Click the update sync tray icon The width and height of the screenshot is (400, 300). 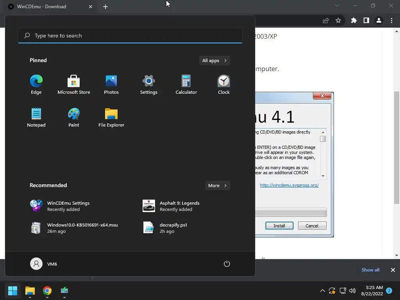click(332, 291)
